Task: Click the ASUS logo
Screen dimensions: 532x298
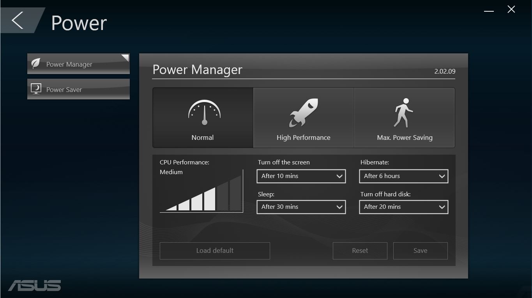Action: 35,285
